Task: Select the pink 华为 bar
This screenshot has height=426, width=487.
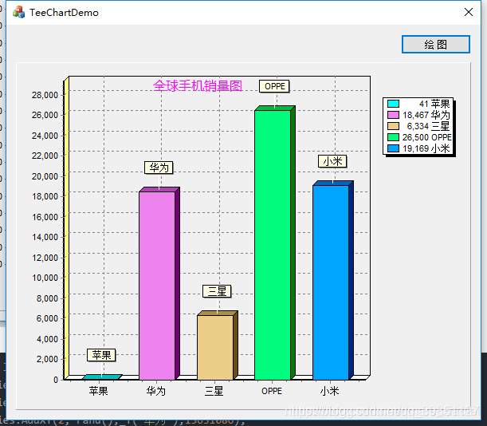Action: 157,286
